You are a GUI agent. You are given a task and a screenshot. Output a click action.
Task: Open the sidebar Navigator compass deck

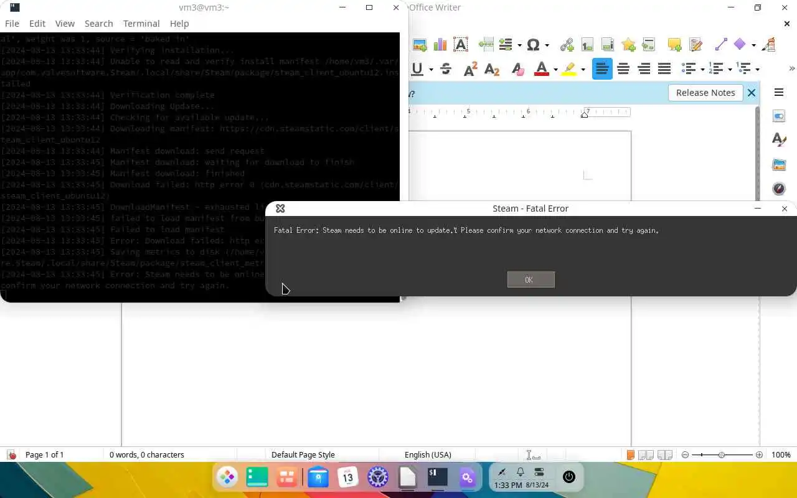779,188
